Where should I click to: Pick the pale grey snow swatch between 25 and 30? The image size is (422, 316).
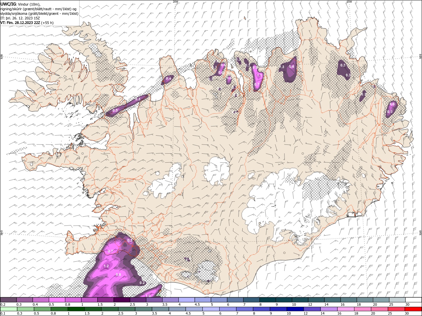tap(397, 300)
